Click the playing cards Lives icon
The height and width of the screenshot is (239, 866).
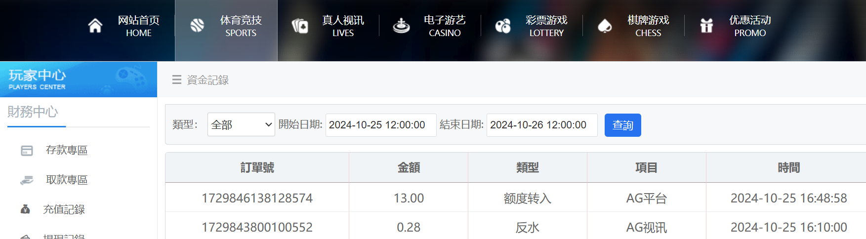[x=299, y=26]
